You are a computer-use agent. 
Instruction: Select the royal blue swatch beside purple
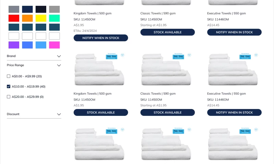(x=27, y=45)
